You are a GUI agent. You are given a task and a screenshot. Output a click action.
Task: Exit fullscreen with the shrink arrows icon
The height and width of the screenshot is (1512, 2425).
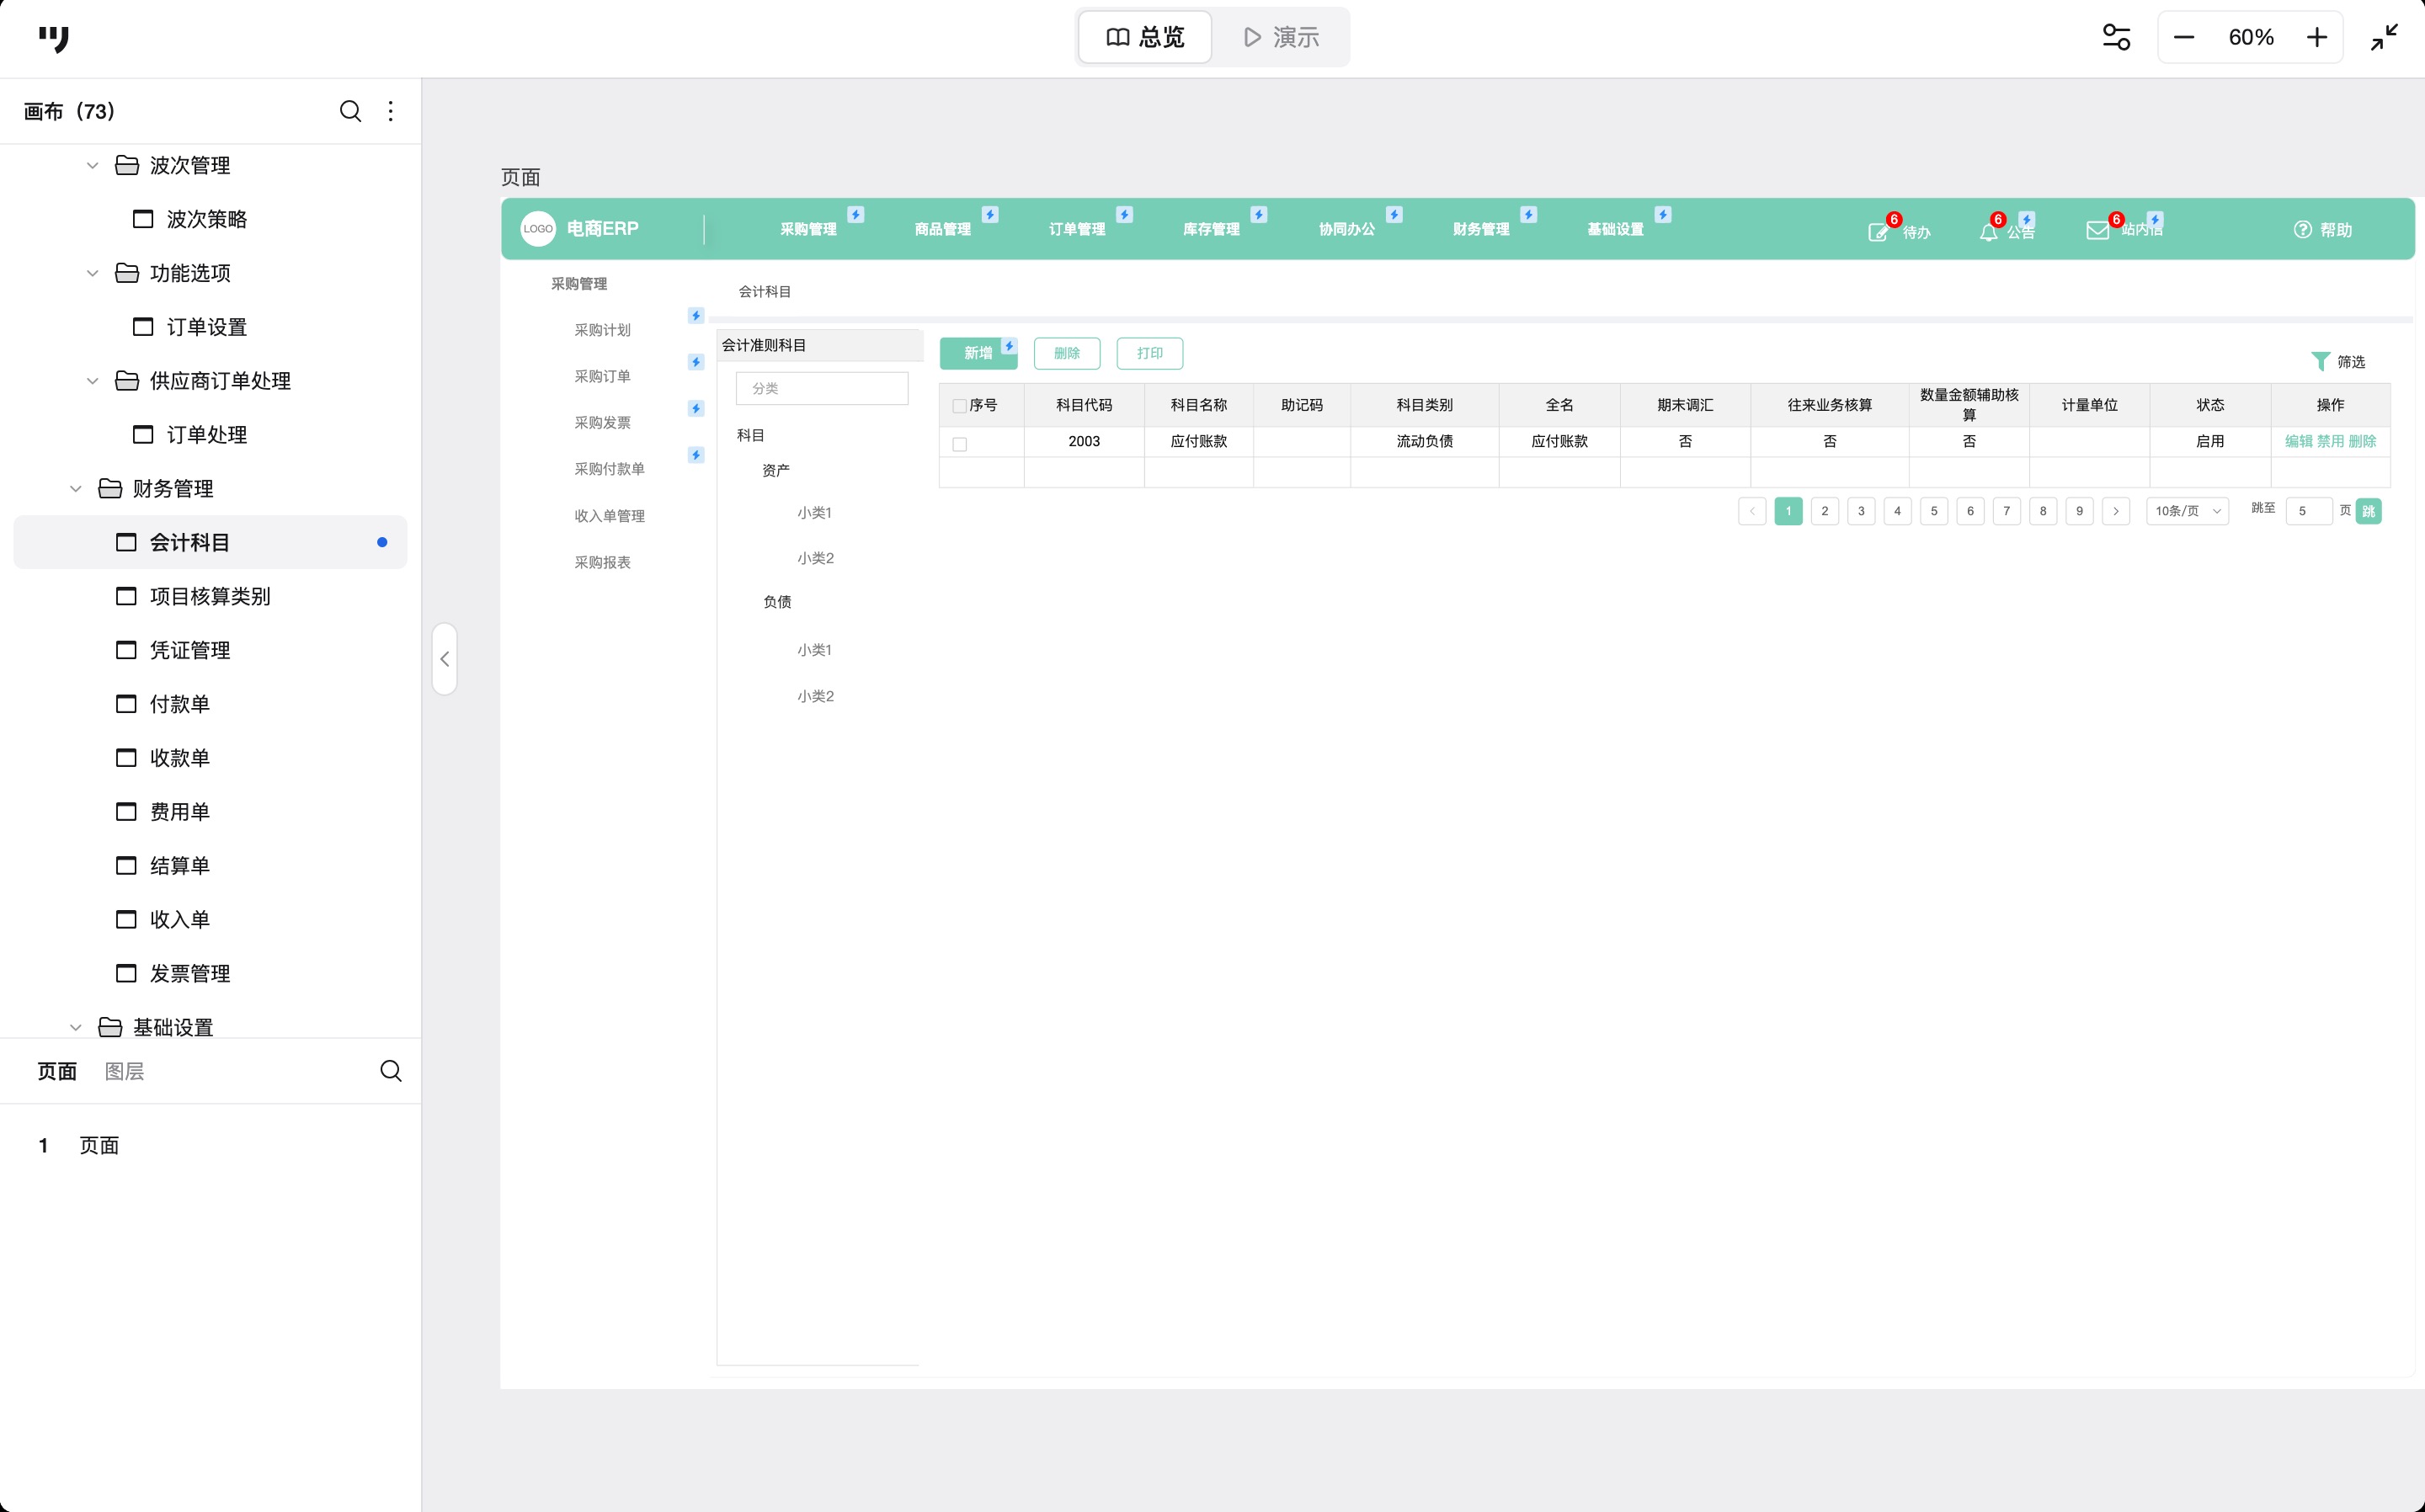2384,37
